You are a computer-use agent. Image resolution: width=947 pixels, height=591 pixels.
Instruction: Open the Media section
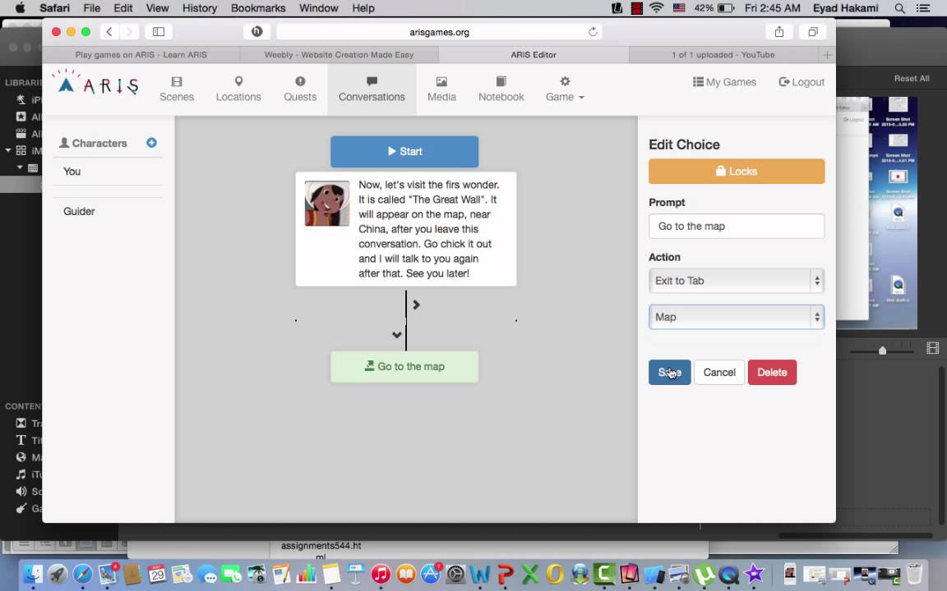tap(441, 89)
